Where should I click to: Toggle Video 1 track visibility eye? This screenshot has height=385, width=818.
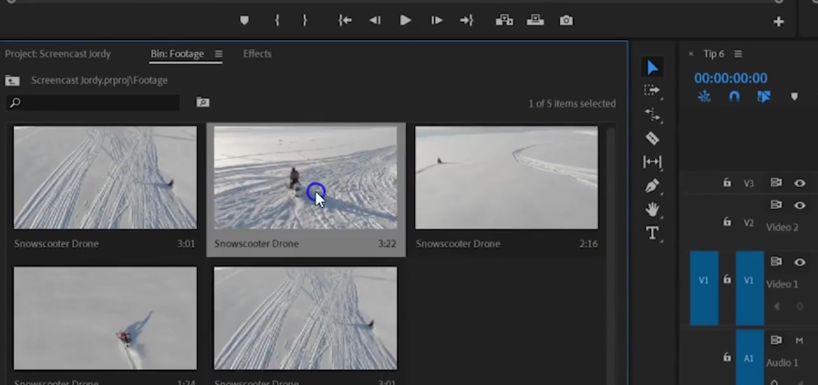tap(800, 262)
